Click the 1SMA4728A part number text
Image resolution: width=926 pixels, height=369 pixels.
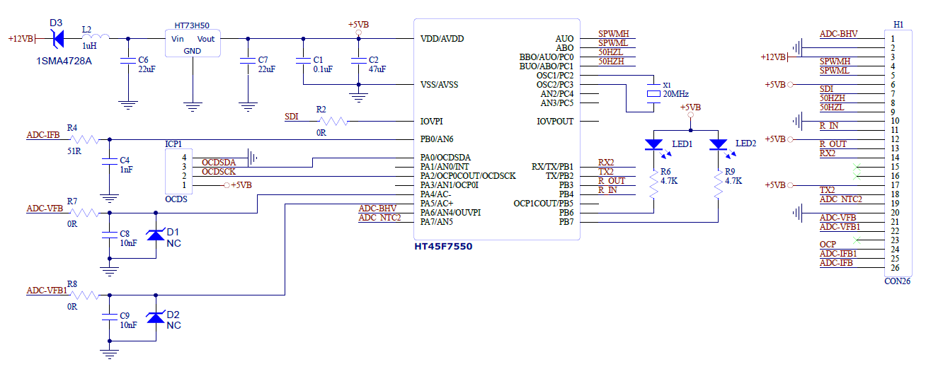coord(64,61)
